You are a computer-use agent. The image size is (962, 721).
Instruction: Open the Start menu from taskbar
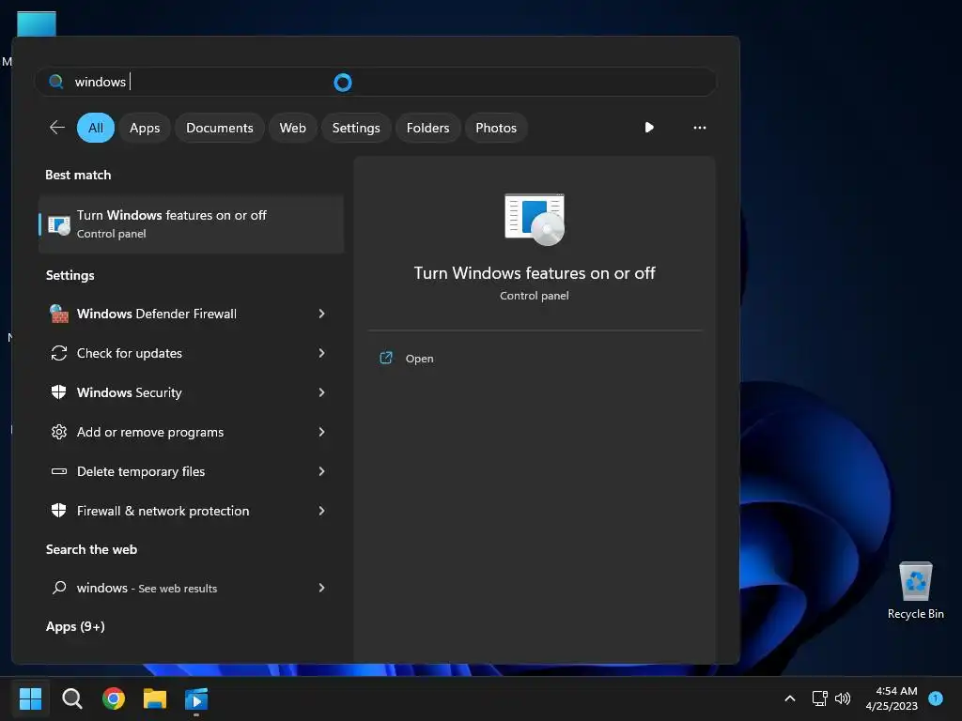tap(30, 698)
